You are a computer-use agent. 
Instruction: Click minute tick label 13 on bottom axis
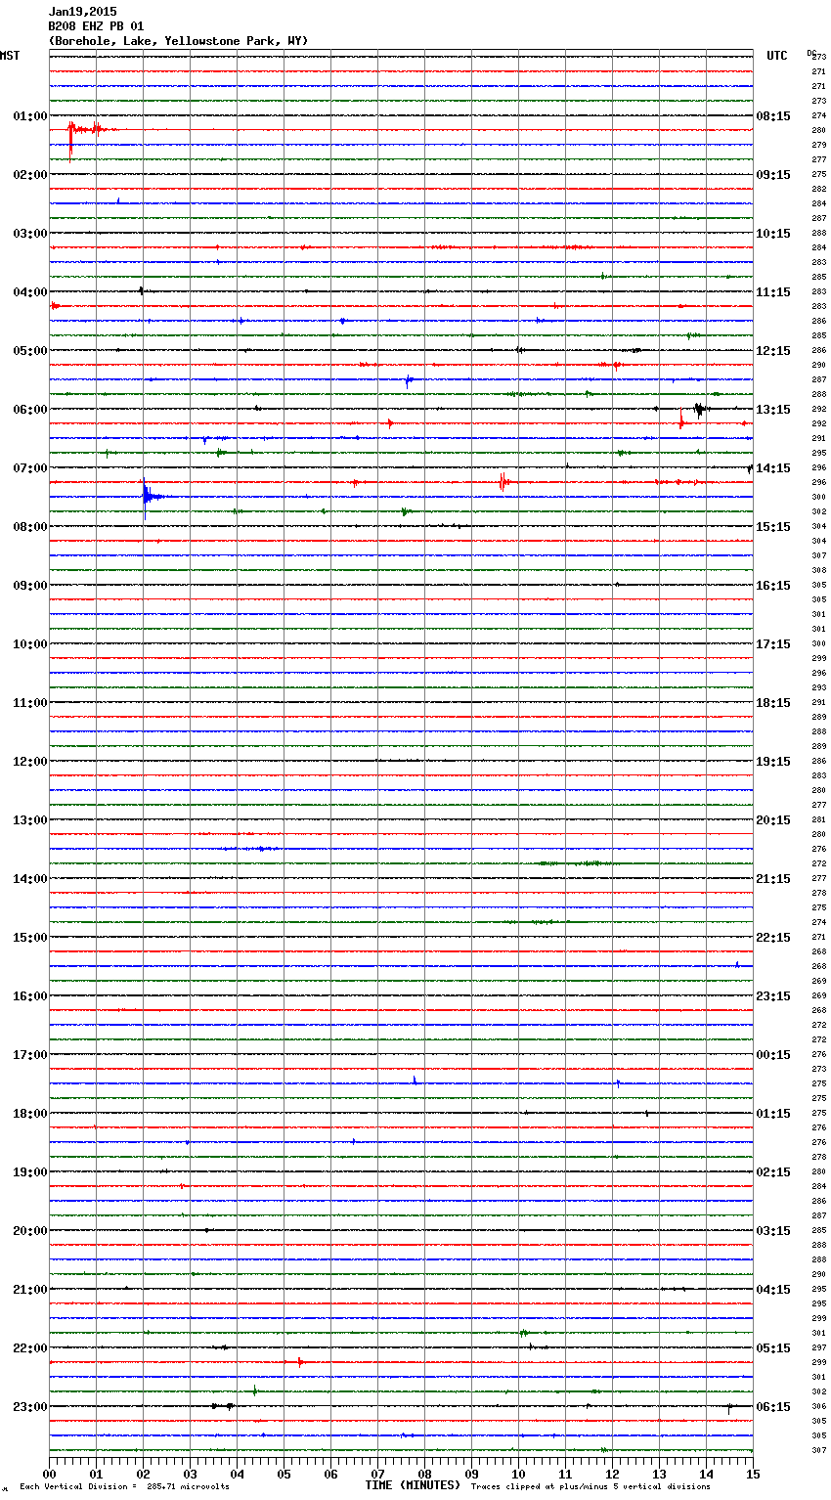(659, 1474)
